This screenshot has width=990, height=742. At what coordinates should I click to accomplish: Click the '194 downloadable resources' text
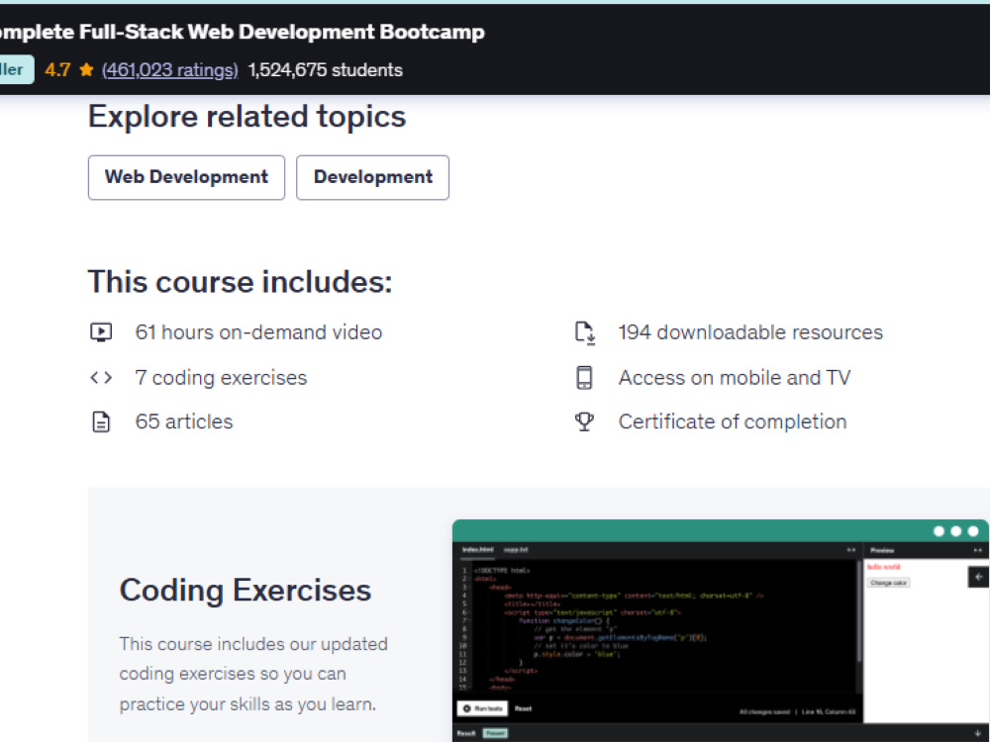coord(750,331)
